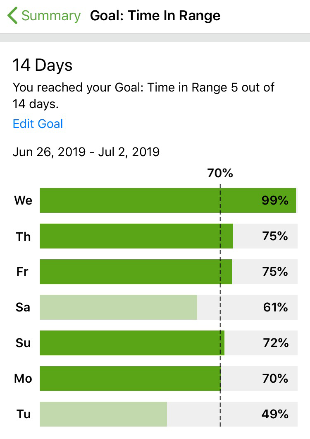Image resolution: width=310 pixels, height=439 pixels.
Task: Select the Friday green bar
Action: pyautogui.click(x=136, y=272)
